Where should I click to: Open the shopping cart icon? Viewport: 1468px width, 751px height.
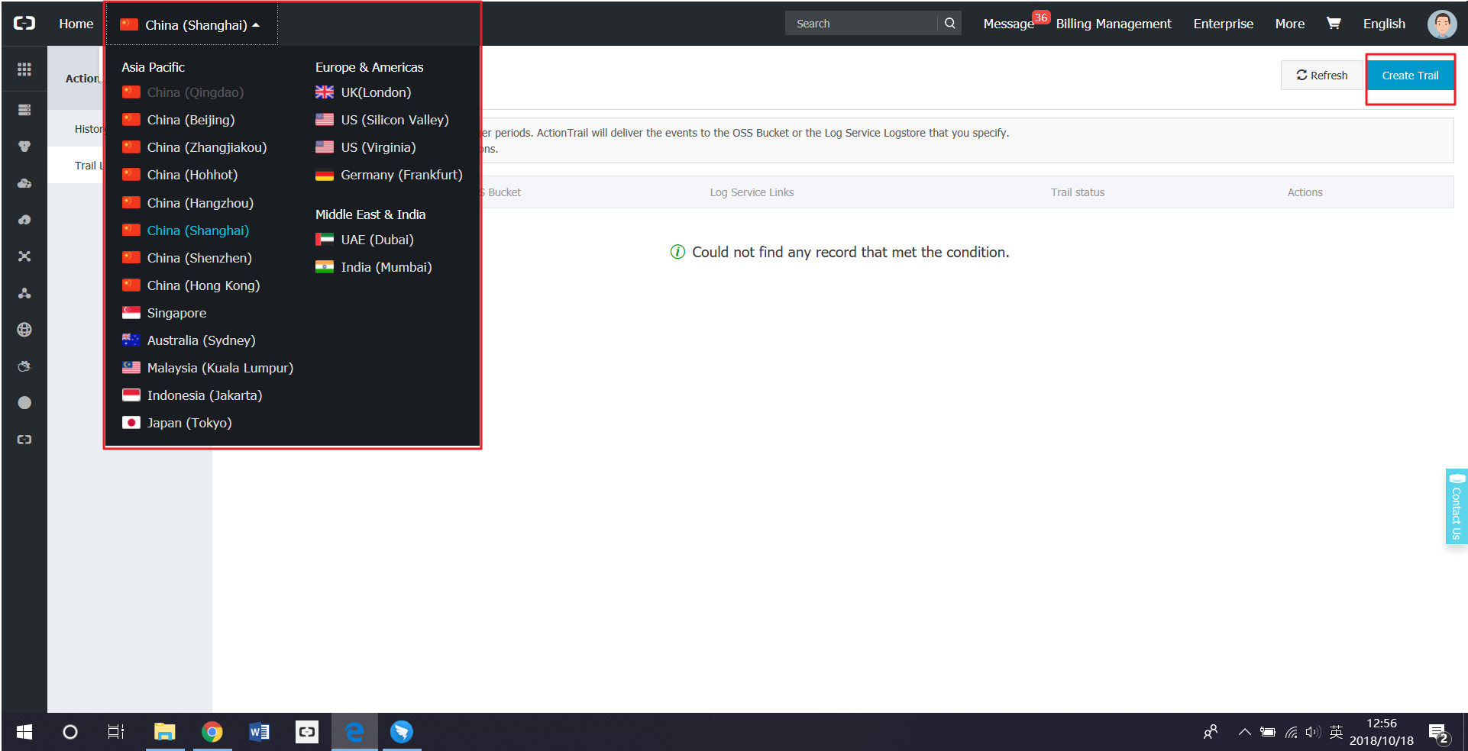pyautogui.click(x=1334, y=24)
